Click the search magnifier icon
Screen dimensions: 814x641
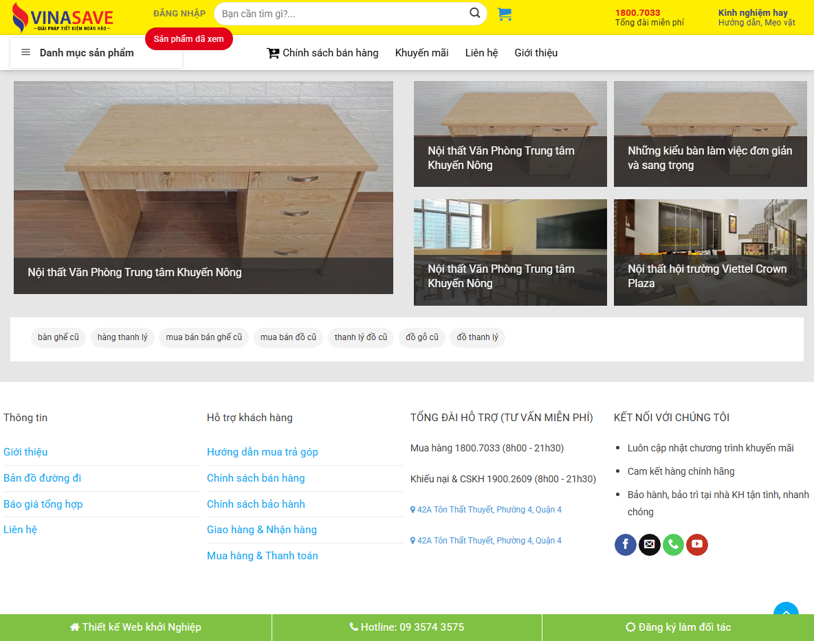474,13
